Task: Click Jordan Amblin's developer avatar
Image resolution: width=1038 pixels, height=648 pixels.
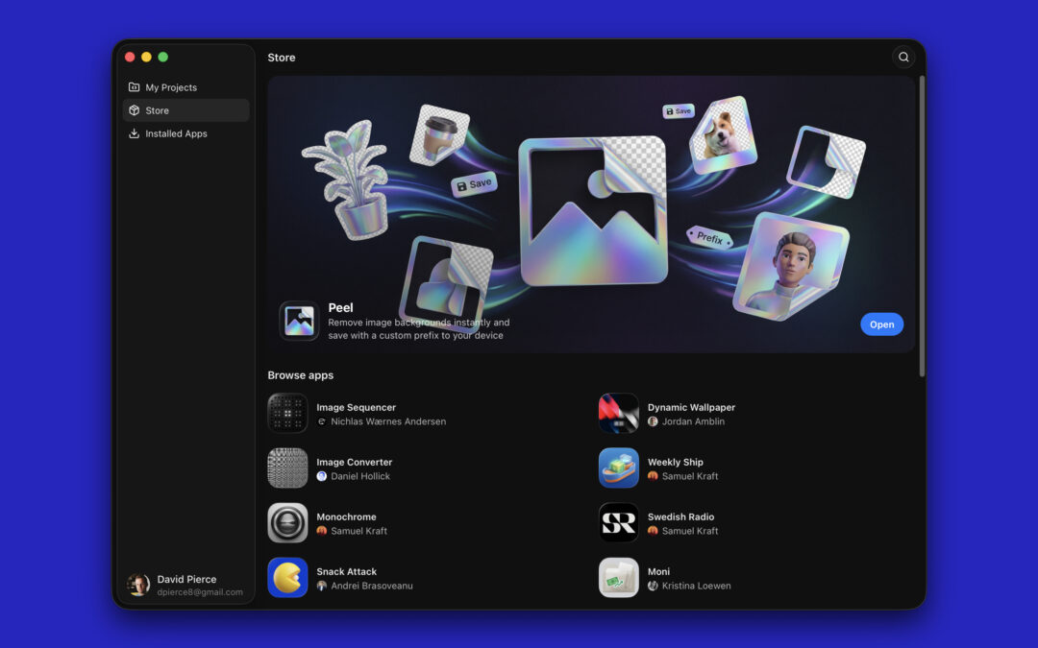Action: click(x=652, y=420)
